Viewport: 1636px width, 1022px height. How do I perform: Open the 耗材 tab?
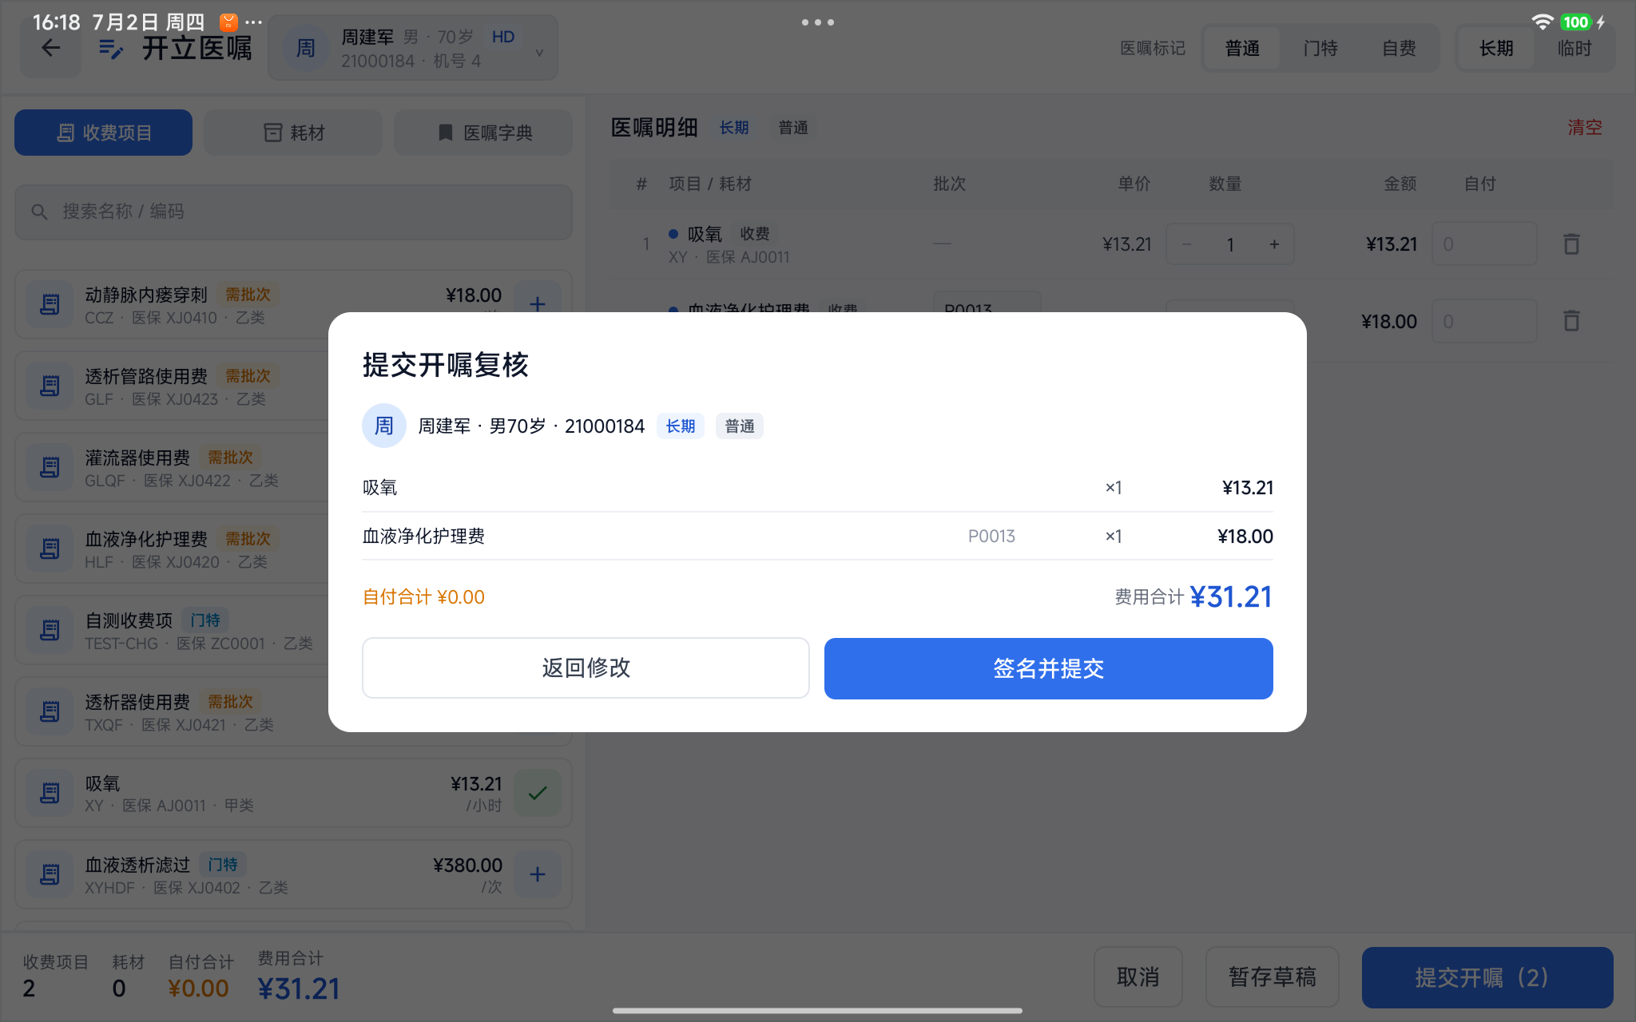tap(293, 133)
